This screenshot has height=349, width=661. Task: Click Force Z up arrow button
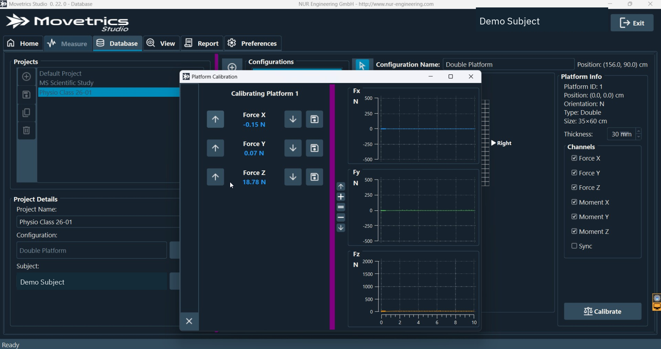[215, 177]
